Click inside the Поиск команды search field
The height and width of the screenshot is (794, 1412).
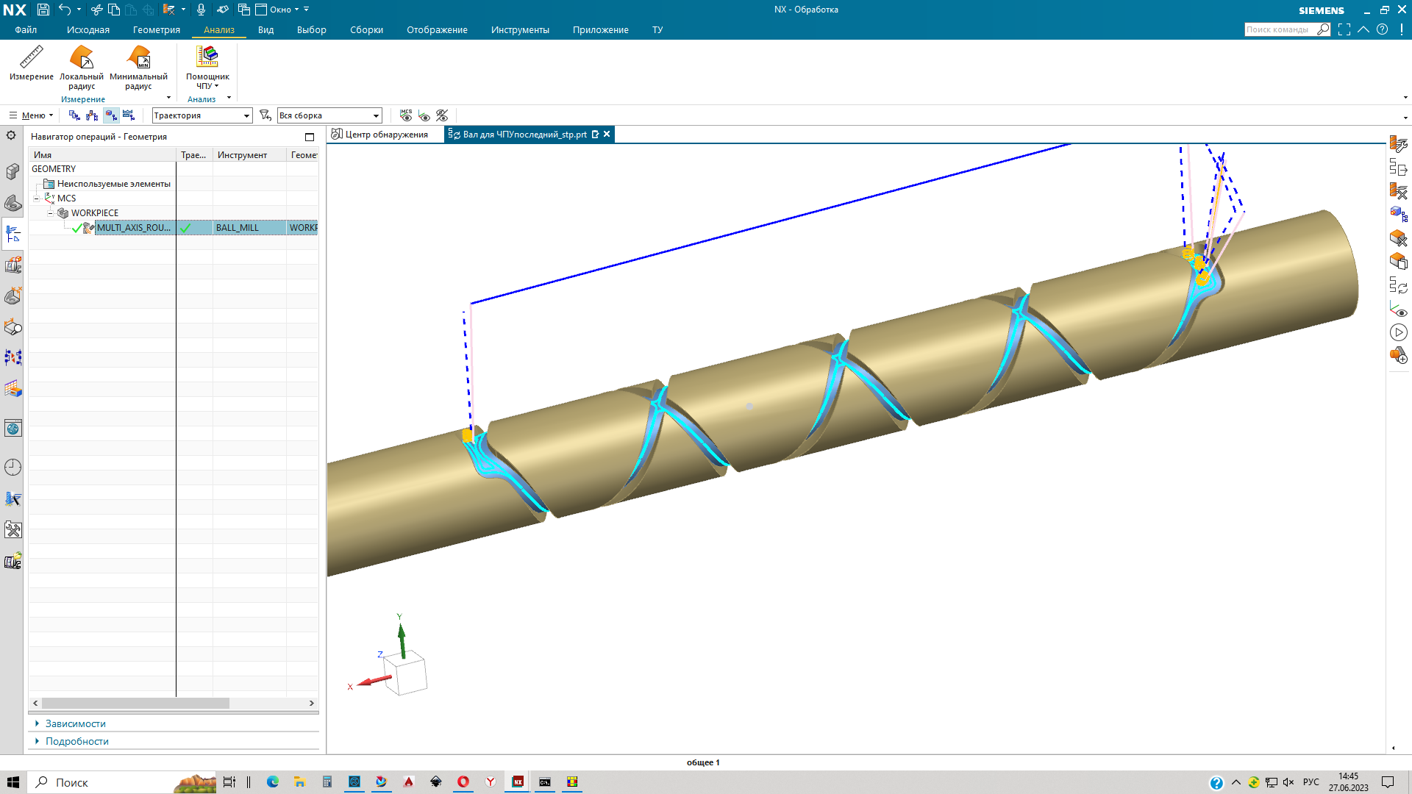tap(1278, 29)
